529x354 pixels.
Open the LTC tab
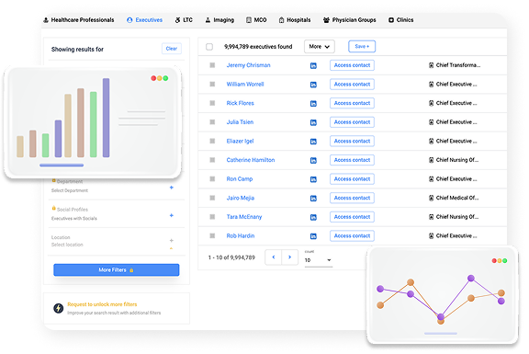point(184,20)
